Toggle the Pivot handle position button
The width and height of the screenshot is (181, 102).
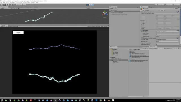pos(18,5)
